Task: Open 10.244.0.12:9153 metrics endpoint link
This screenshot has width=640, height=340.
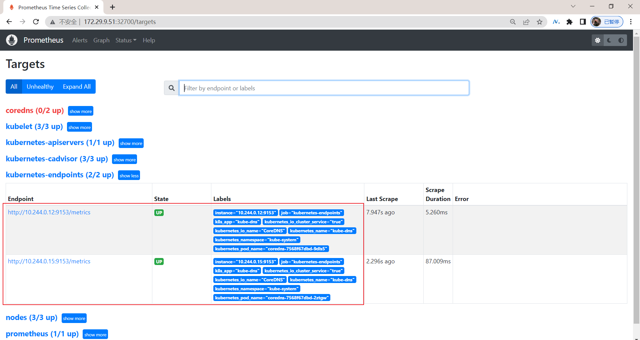Action: tap(49, 212)
